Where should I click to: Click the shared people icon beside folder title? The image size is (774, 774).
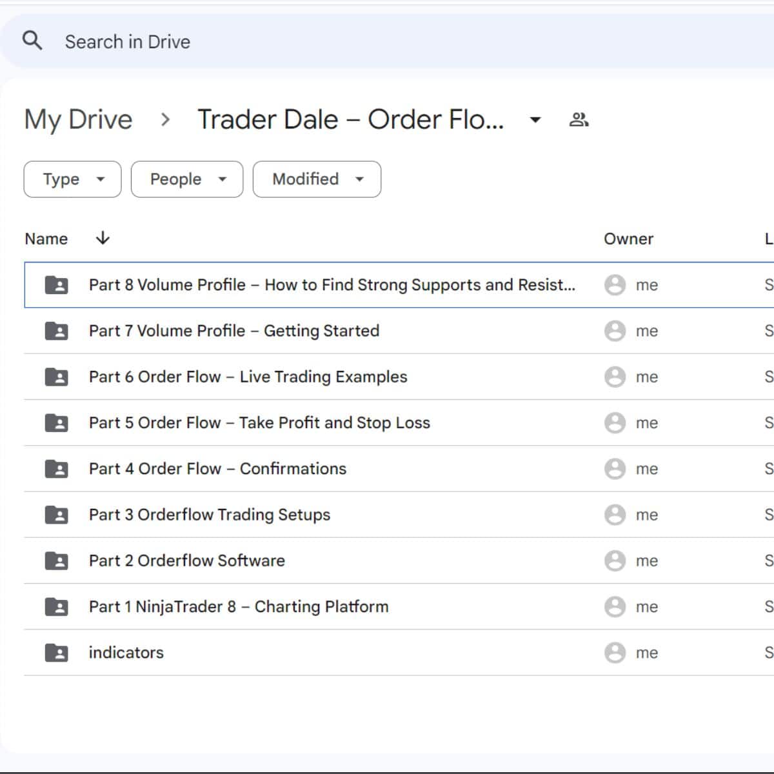(x=579, y=119)
